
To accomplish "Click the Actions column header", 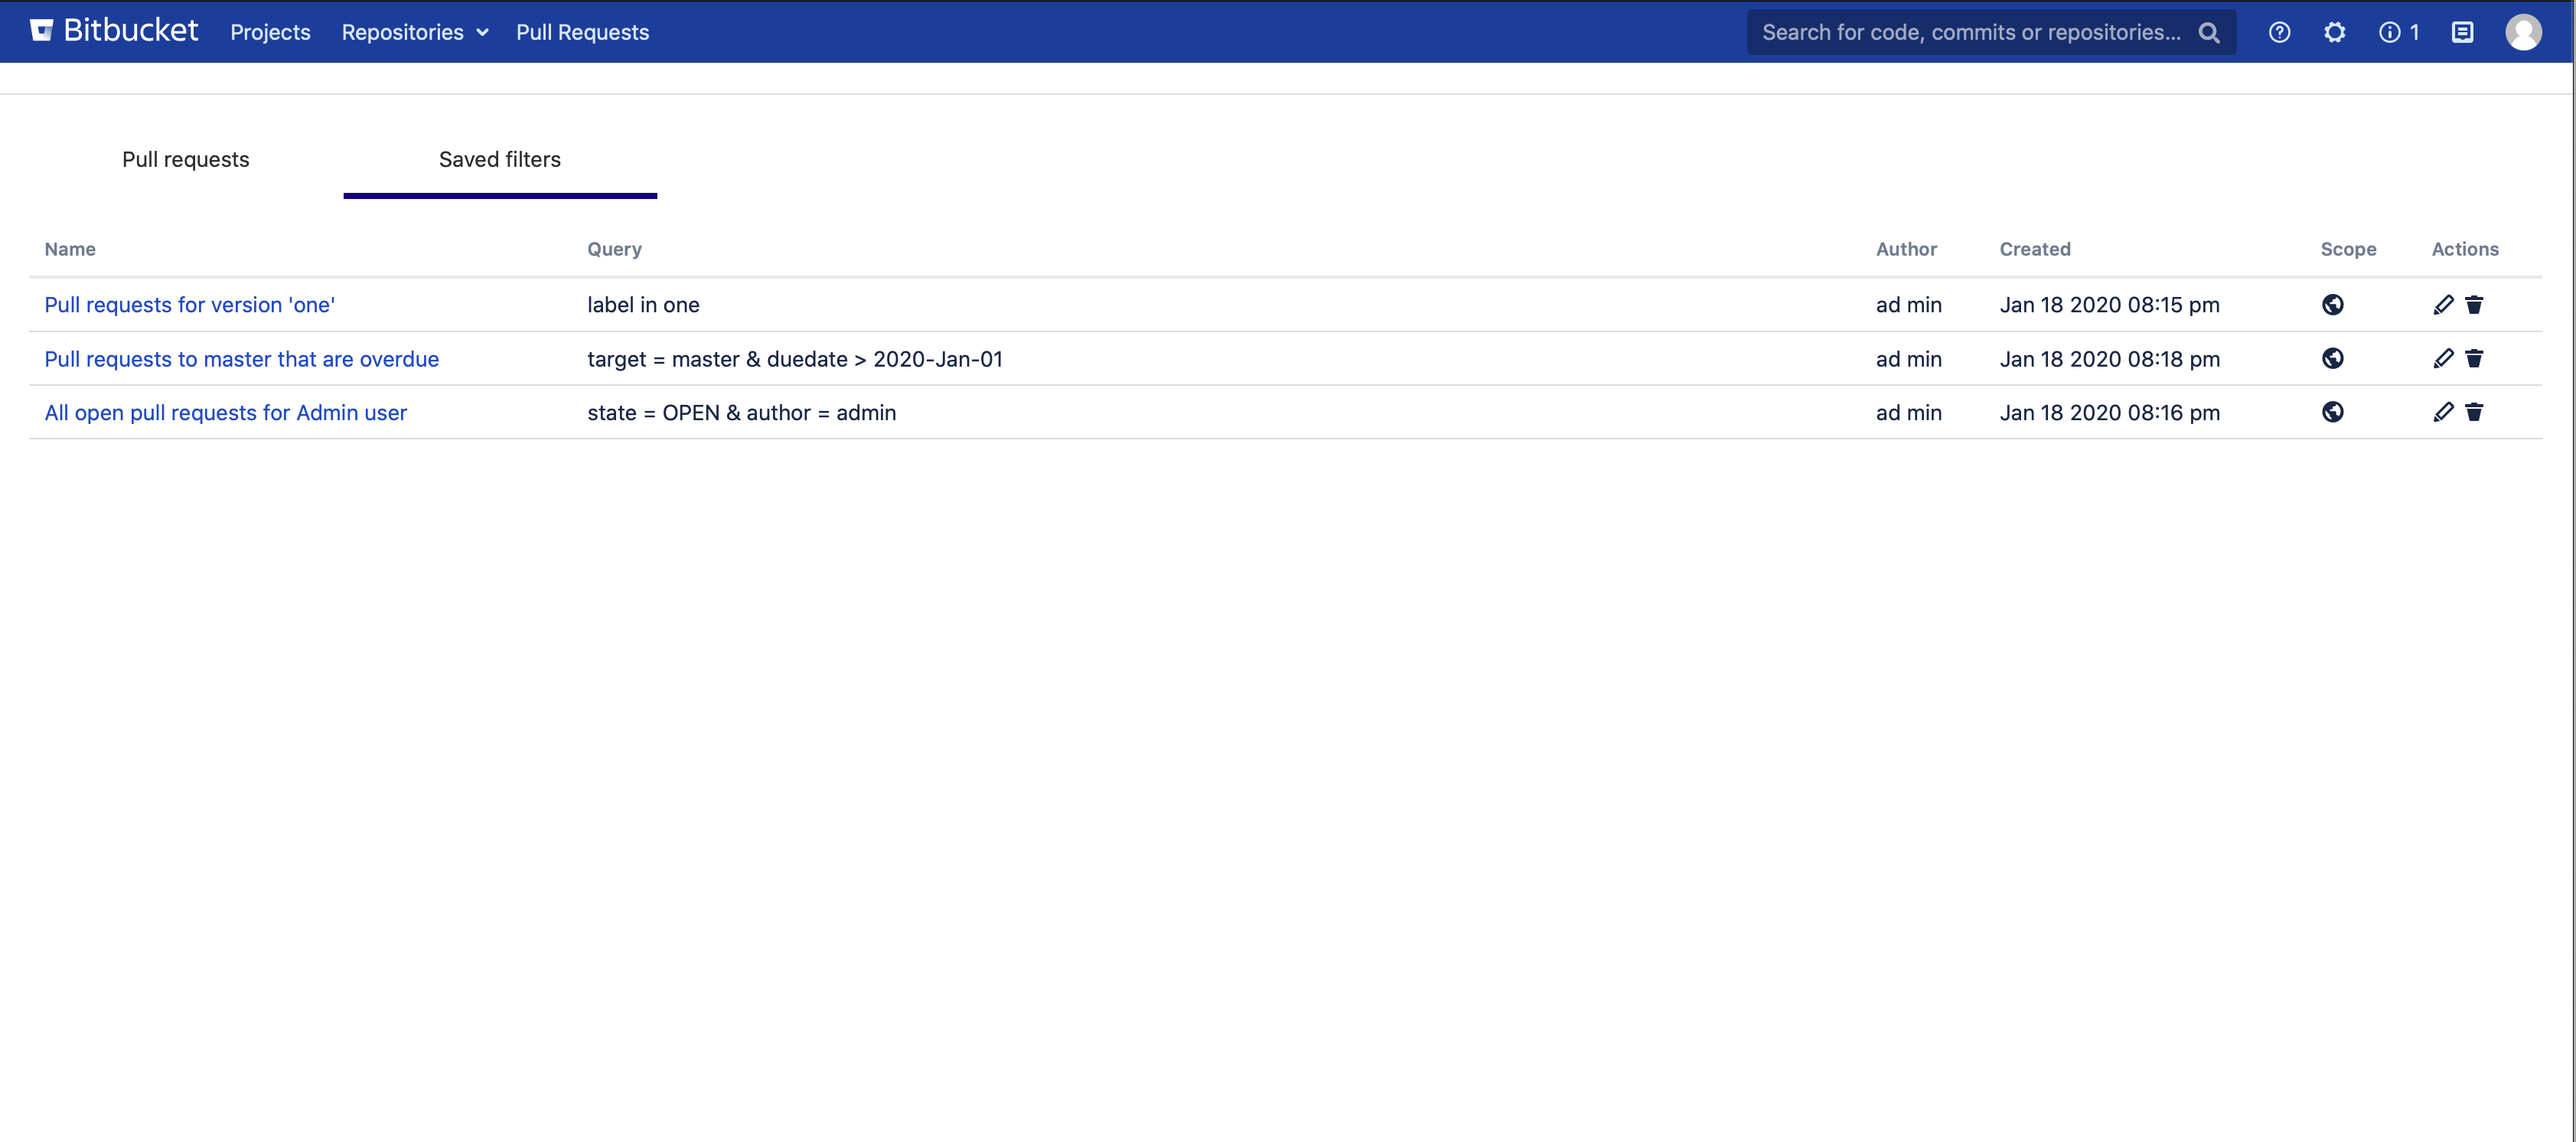I will (x=2465, y=249).
